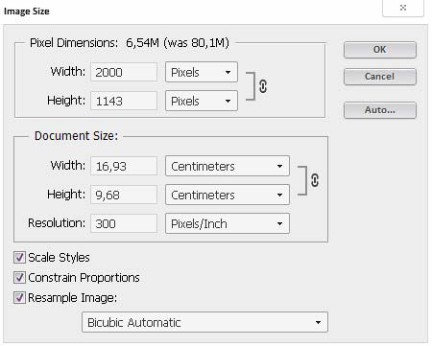The width and height of the screenshot is (432, 346).
Task: Click the pixel Width field showing 2000
Action: (x=124, y=72)
